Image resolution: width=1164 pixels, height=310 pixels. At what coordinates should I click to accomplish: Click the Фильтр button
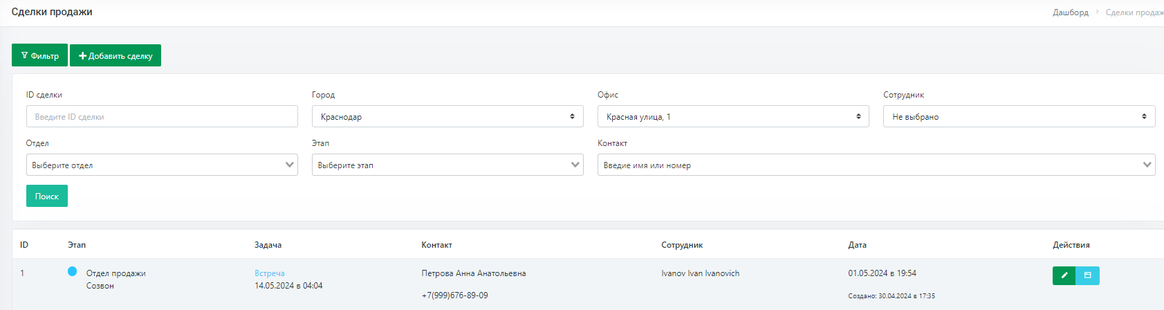(39, 55)
